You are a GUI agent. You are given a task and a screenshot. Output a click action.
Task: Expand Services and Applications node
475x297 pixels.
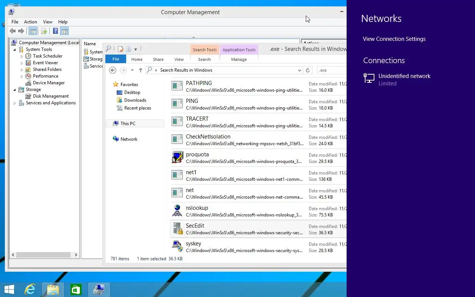[x=15, y=103]
